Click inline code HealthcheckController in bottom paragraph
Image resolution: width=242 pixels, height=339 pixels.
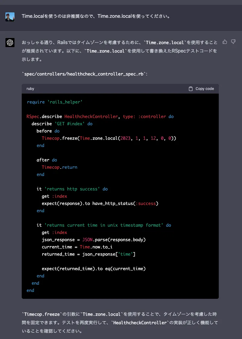tap(139, 323)
